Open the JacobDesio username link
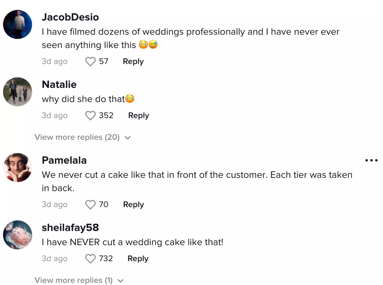 70,17
